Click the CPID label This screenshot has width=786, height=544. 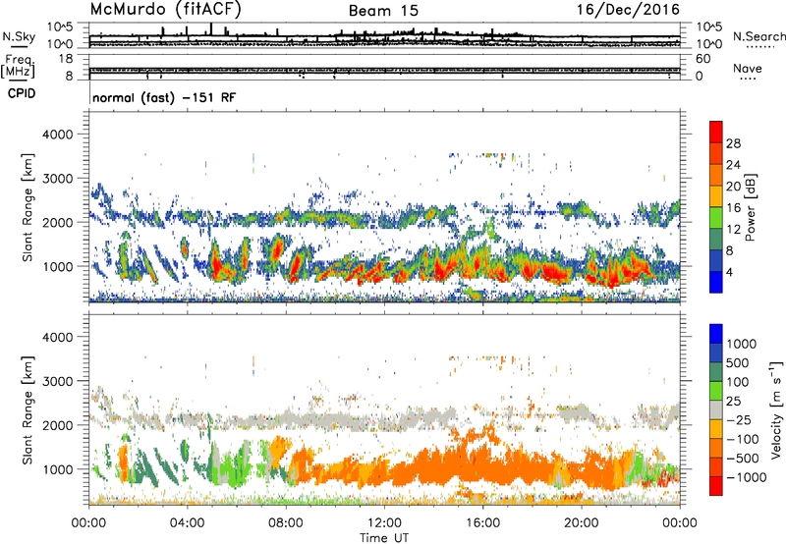pyautogui.click(x=22, y=93)
